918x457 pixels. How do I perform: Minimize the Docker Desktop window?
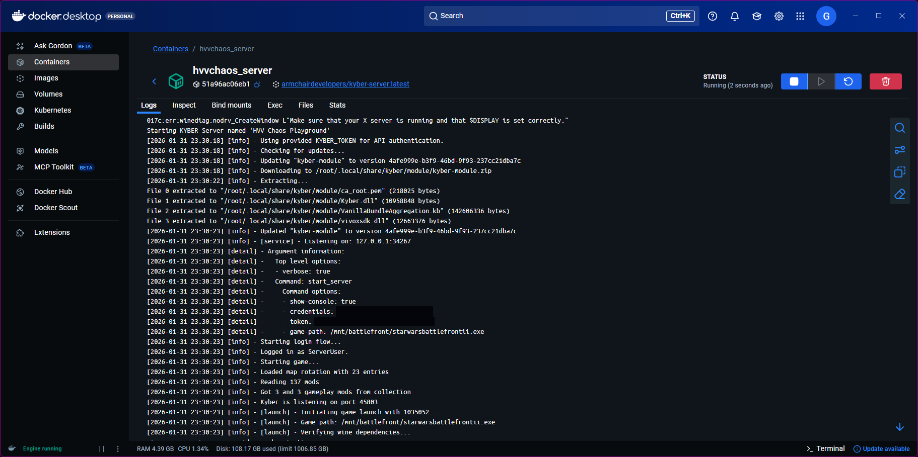pos(856,16)
